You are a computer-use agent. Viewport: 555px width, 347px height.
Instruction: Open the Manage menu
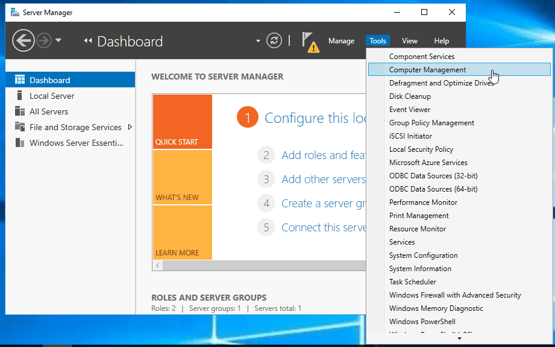pyautogui.click(x=341, y=40)
